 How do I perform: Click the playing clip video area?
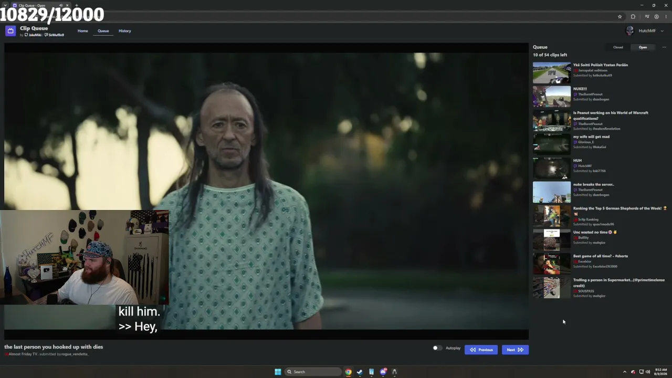pyautogui.click(x=266, y=191)
